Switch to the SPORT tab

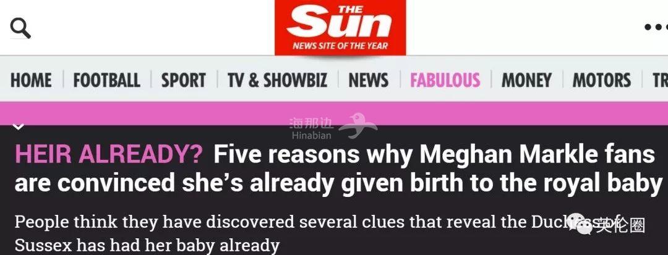click(x=183, y=80)
